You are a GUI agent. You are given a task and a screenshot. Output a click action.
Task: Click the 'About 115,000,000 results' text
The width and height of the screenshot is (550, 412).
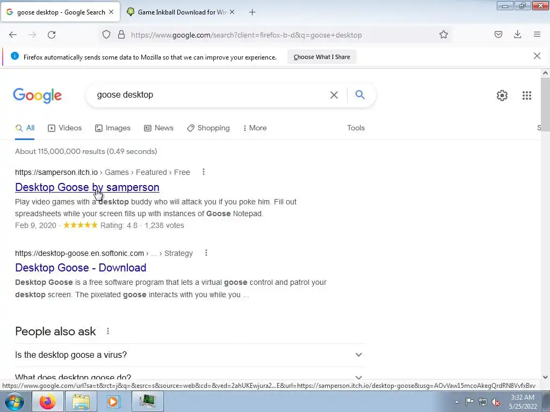click(86, 151)
